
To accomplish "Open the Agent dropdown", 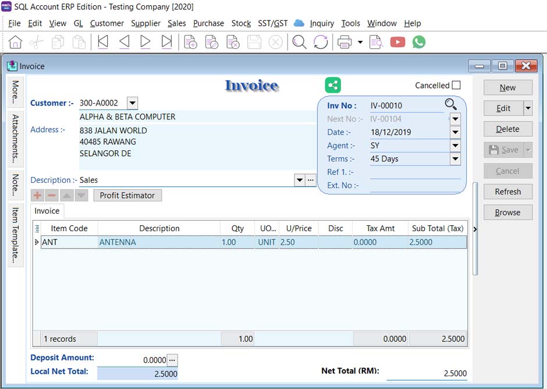I will [455, 146].
